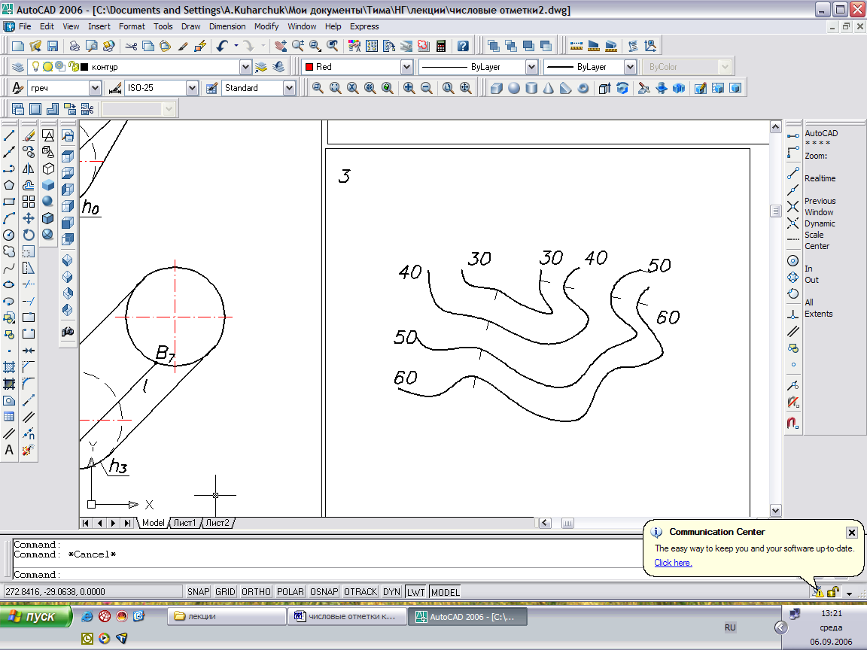Toggle OSNAP object snap

pyautogui.click(x=324, y=592)
